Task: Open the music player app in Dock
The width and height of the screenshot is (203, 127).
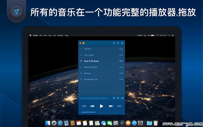Action: tap(122, 123)
